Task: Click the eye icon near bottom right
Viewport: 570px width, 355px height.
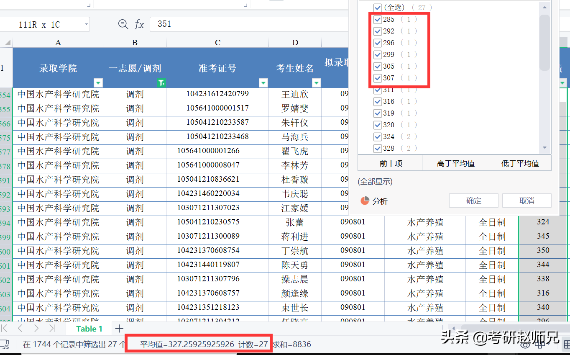Action: point(525,345)
